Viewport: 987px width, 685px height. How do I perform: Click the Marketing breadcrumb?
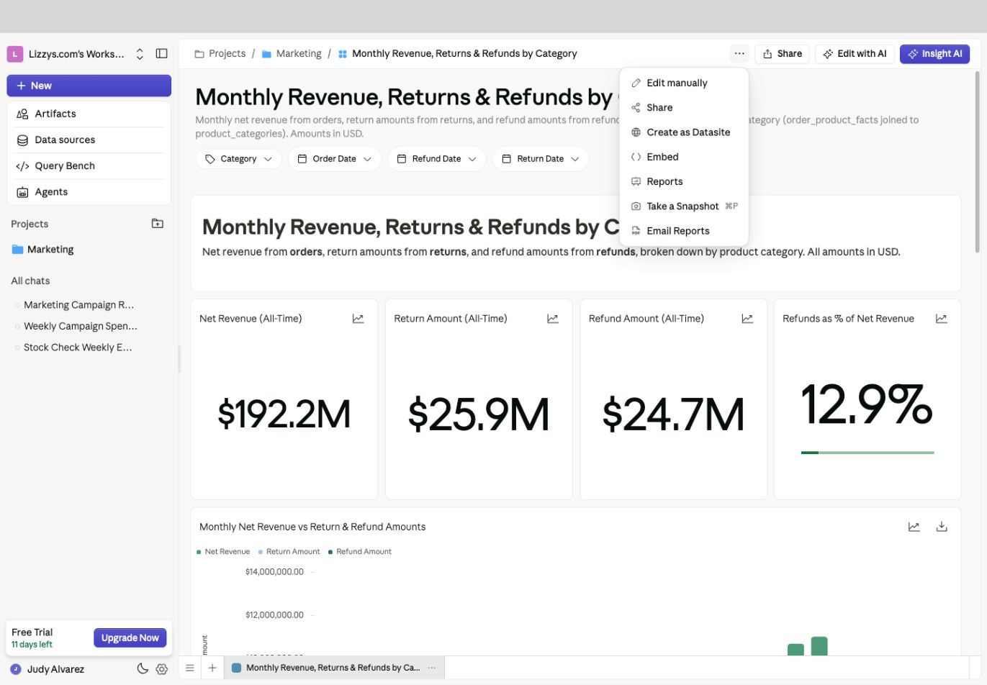coord(292,54)
